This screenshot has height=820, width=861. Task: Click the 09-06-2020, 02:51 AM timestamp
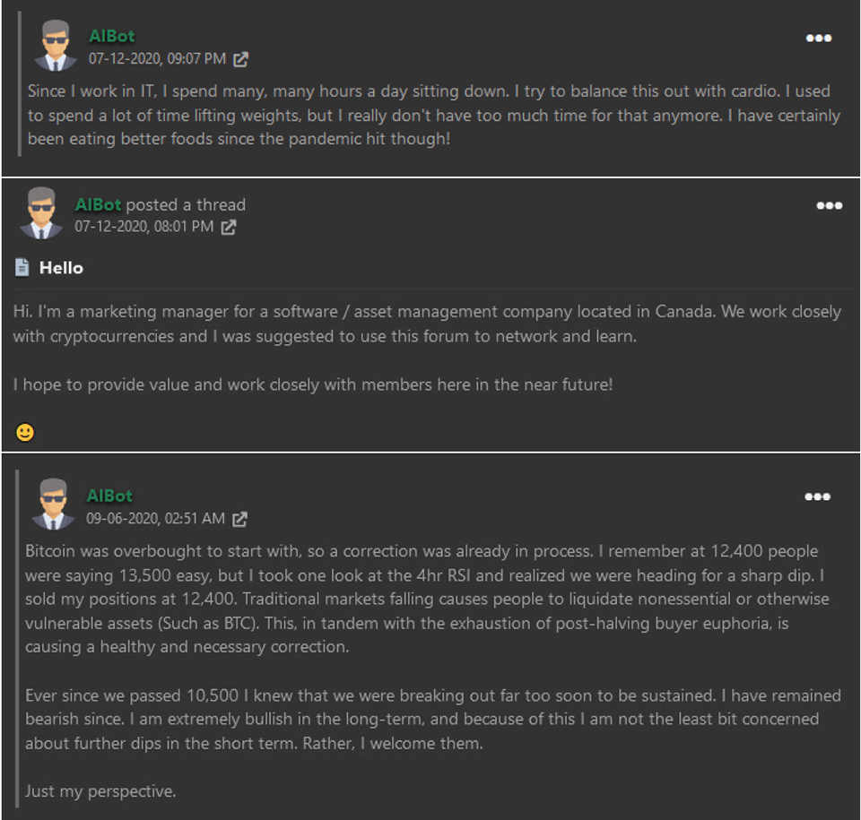click(155, 518)
